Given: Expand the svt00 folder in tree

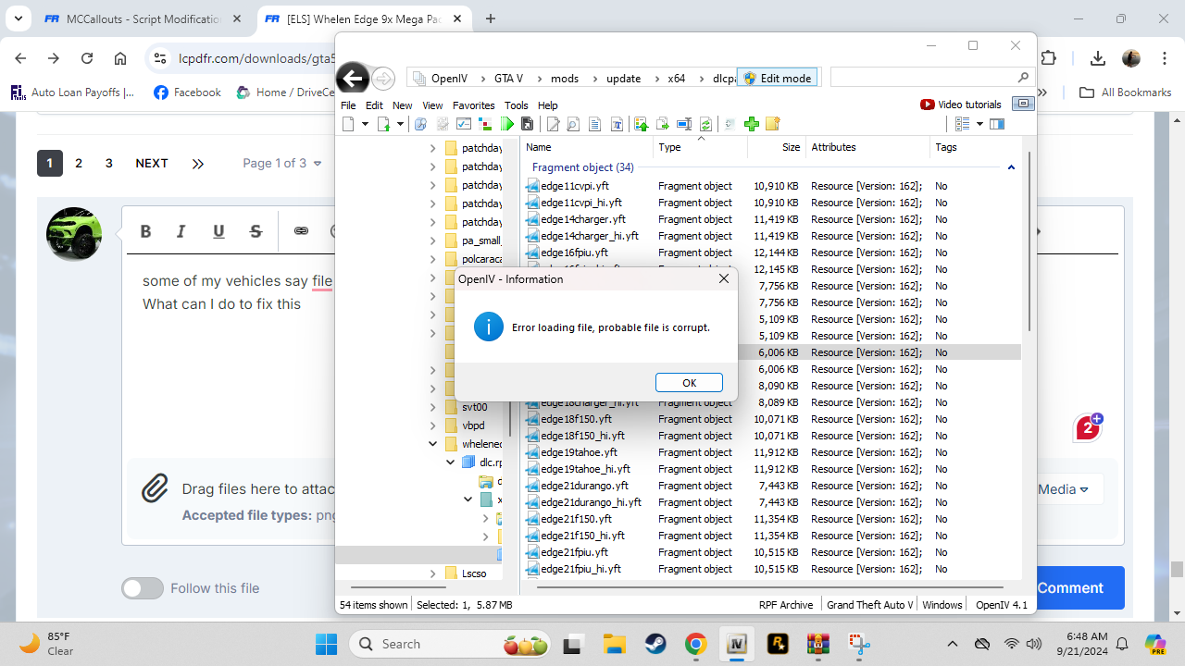Looking at the screenshot, I should click(x=433, y=407).
